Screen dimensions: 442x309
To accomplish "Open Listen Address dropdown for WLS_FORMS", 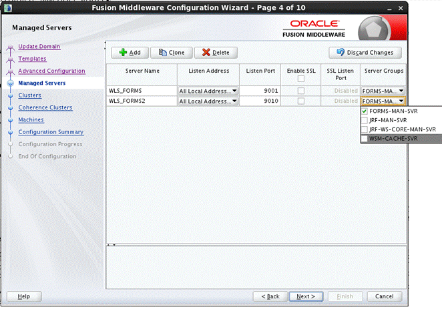I will 208,91.
